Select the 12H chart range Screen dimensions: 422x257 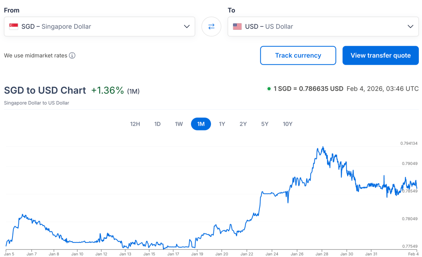point(135,124)
